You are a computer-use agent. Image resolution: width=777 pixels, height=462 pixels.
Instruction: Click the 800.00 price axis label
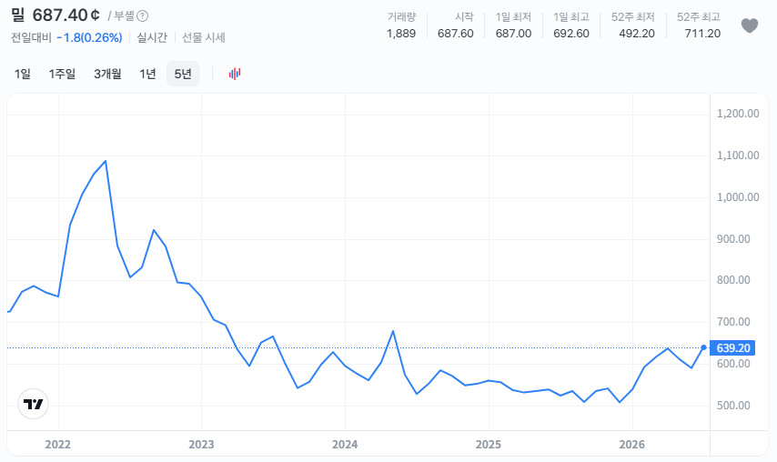coord(733,280)
